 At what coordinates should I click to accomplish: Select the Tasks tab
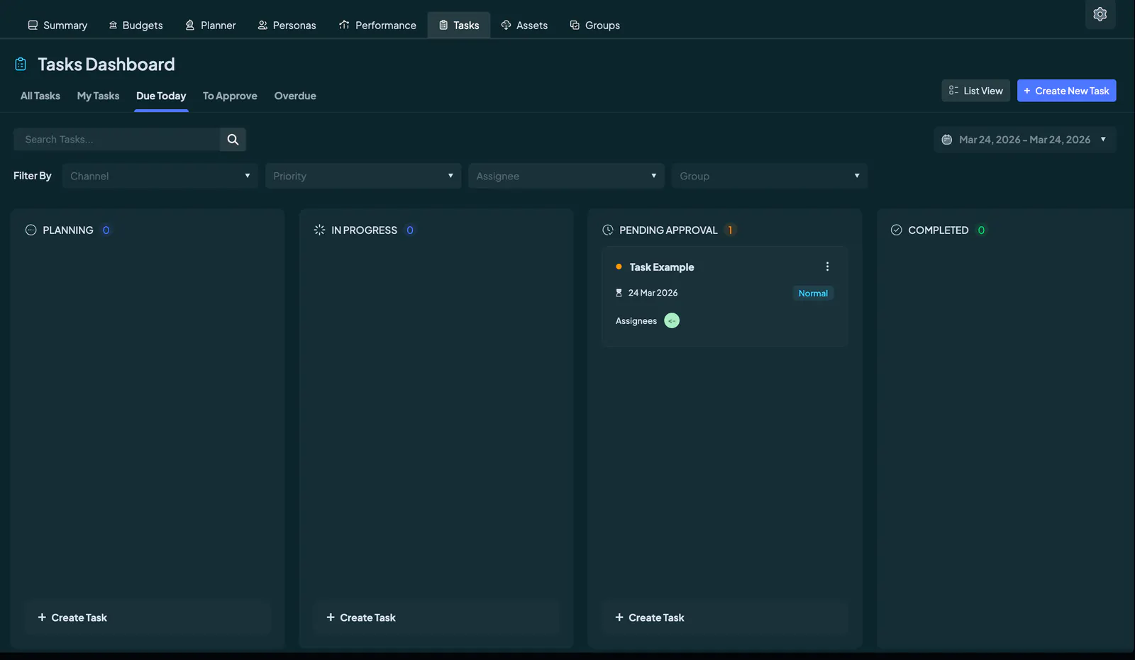click(459, 26)
